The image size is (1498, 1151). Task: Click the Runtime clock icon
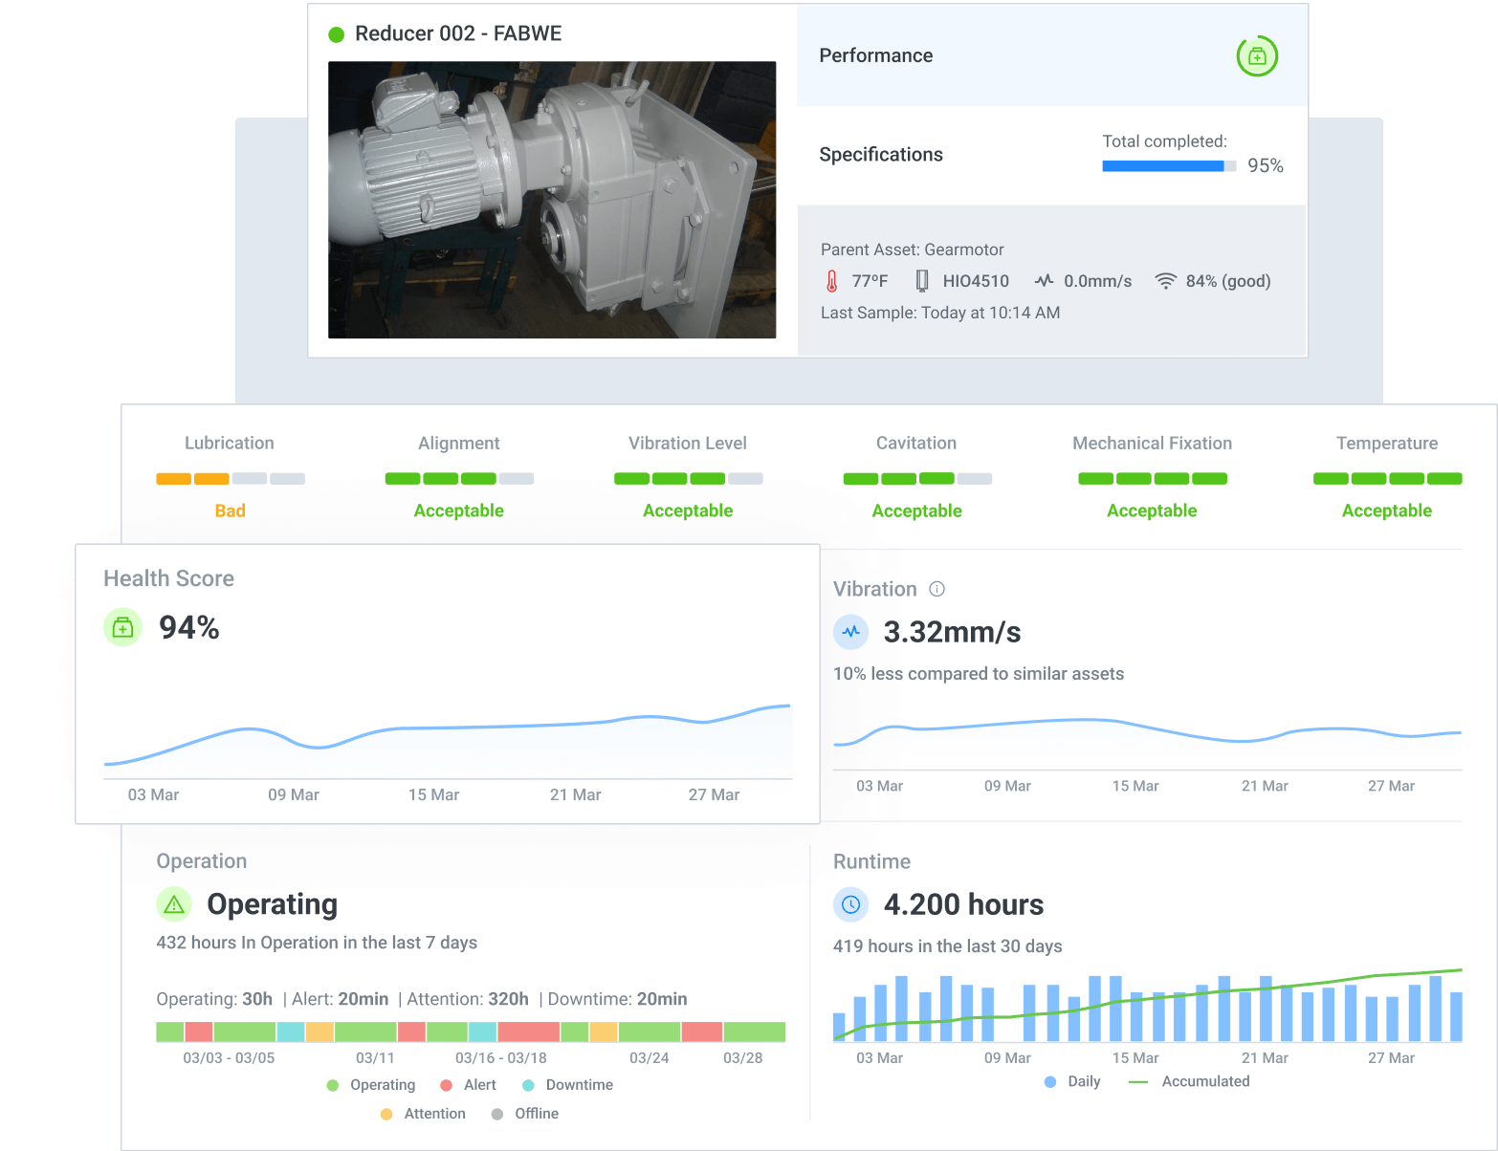coord(850,904)
